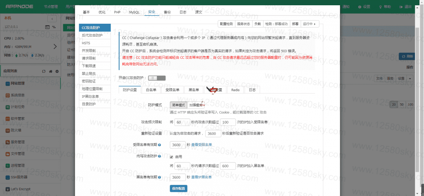The width and height of the screenshot is (424, 196).
Task: Click the home icon in 应用列表 header
Action: (x=51, y=71)
